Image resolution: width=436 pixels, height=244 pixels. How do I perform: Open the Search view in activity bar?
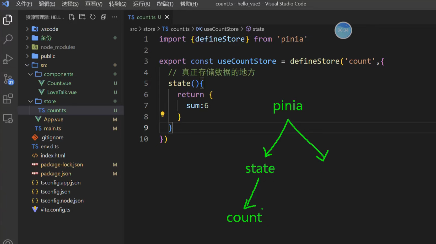(x=8, y=39)
